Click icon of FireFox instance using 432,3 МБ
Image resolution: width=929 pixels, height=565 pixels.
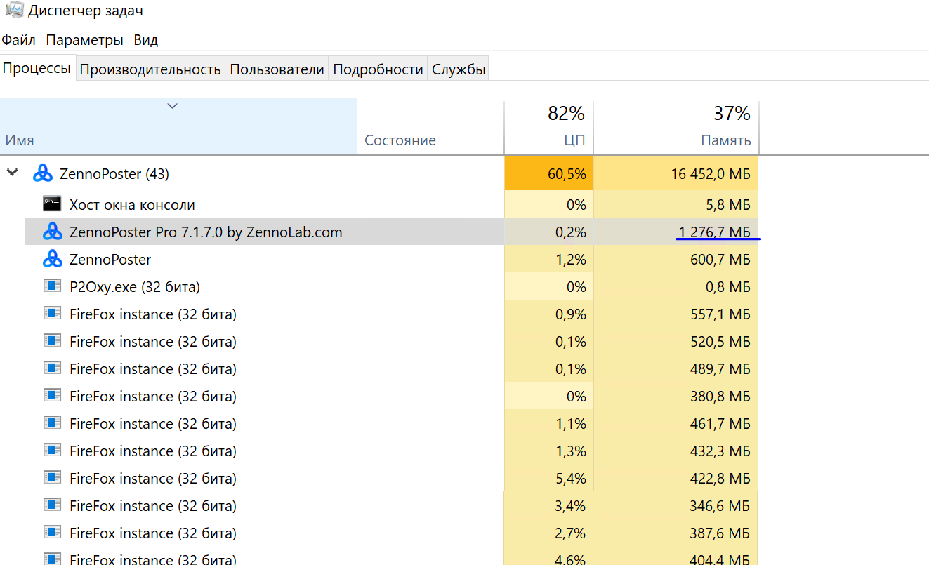tap(52, 451)
